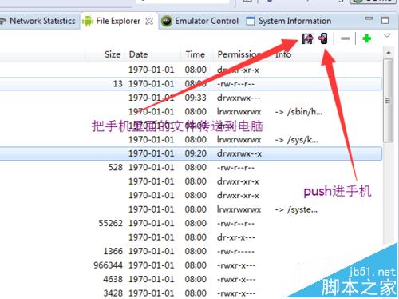Select the row with size 3428
399x299 pixels.
[x=191, y=293]
